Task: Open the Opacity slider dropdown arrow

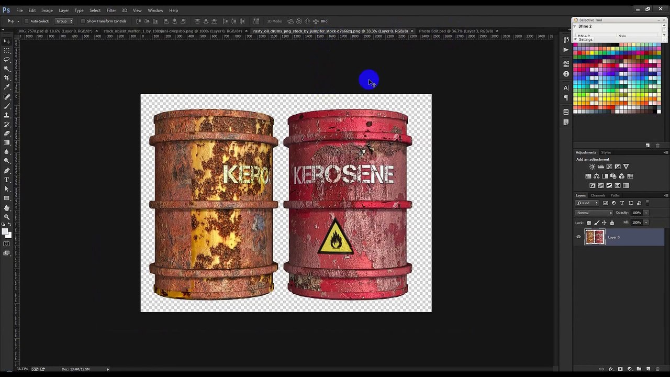Action: coord(646,213)
